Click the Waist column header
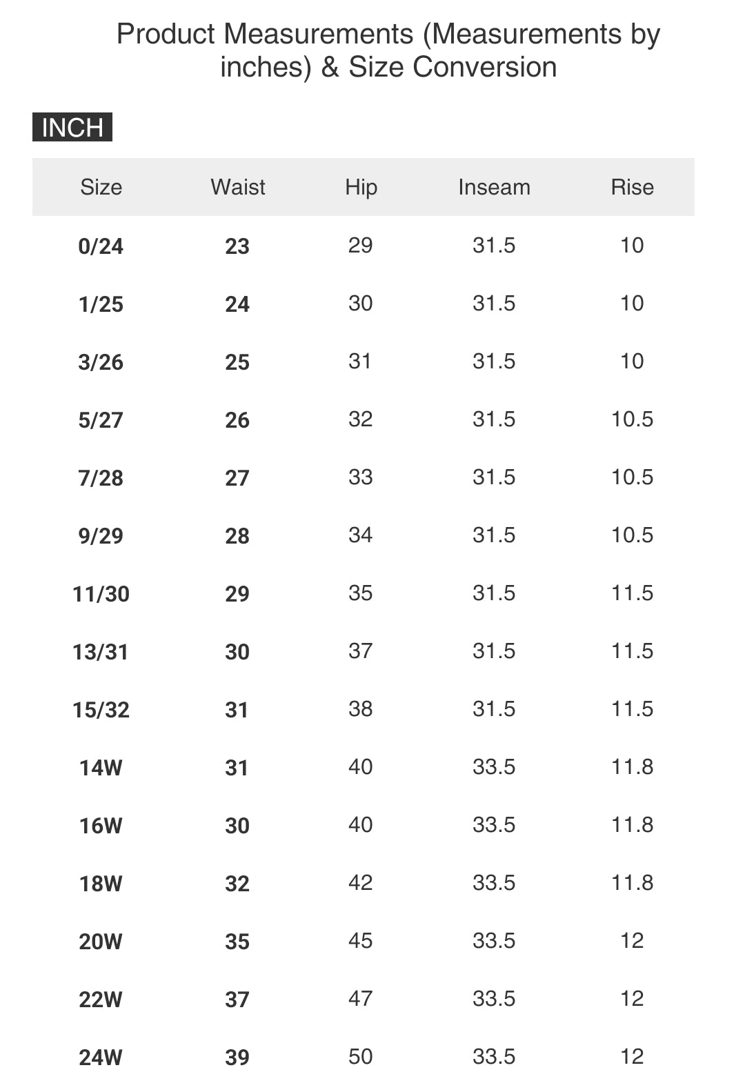745x1081 pixels. coord(237,187)
